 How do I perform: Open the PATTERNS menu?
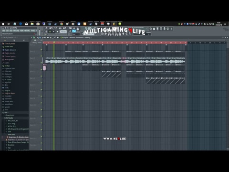click(16, 31)
